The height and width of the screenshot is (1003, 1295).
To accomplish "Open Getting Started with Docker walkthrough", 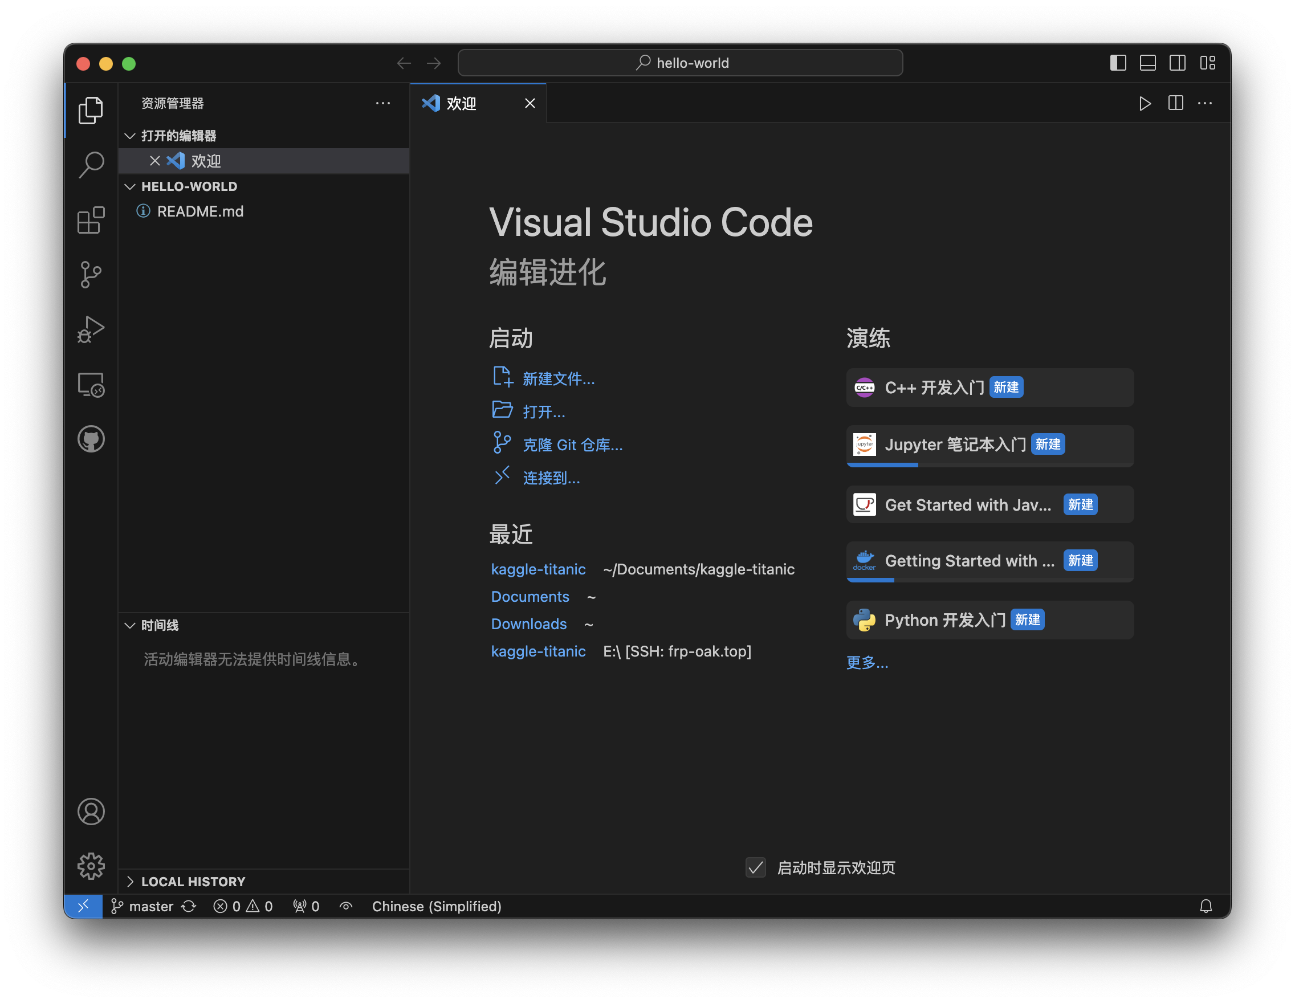I will coord(989,561).
